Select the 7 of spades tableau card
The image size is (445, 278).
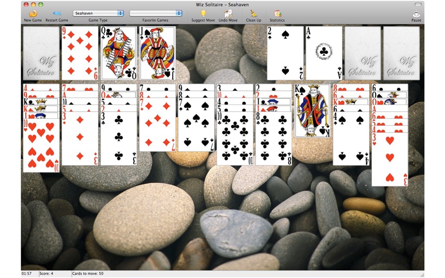[196, 125]
